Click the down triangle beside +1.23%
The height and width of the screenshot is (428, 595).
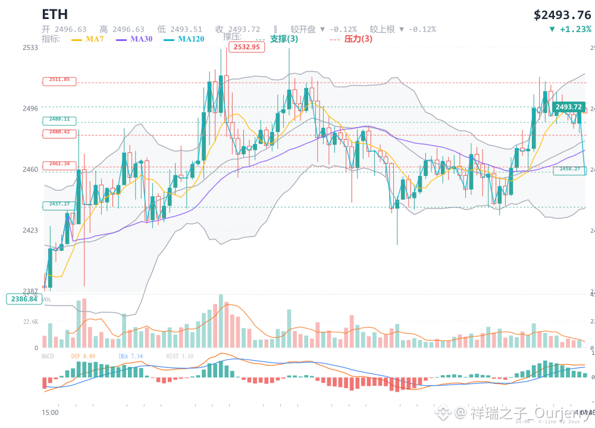(552, 29)
